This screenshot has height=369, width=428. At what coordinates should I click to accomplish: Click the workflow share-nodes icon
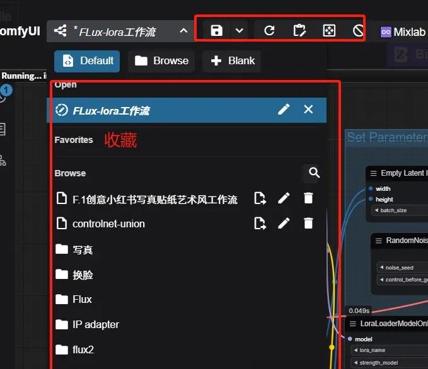61,31
